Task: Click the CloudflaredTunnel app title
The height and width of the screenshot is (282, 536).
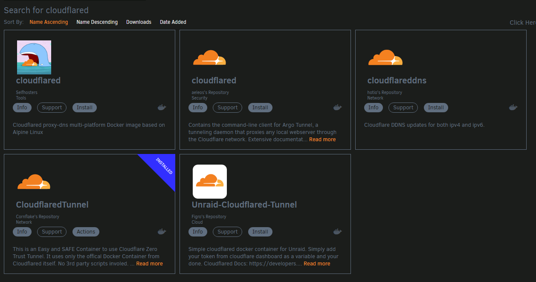Action: pos(52,205)
